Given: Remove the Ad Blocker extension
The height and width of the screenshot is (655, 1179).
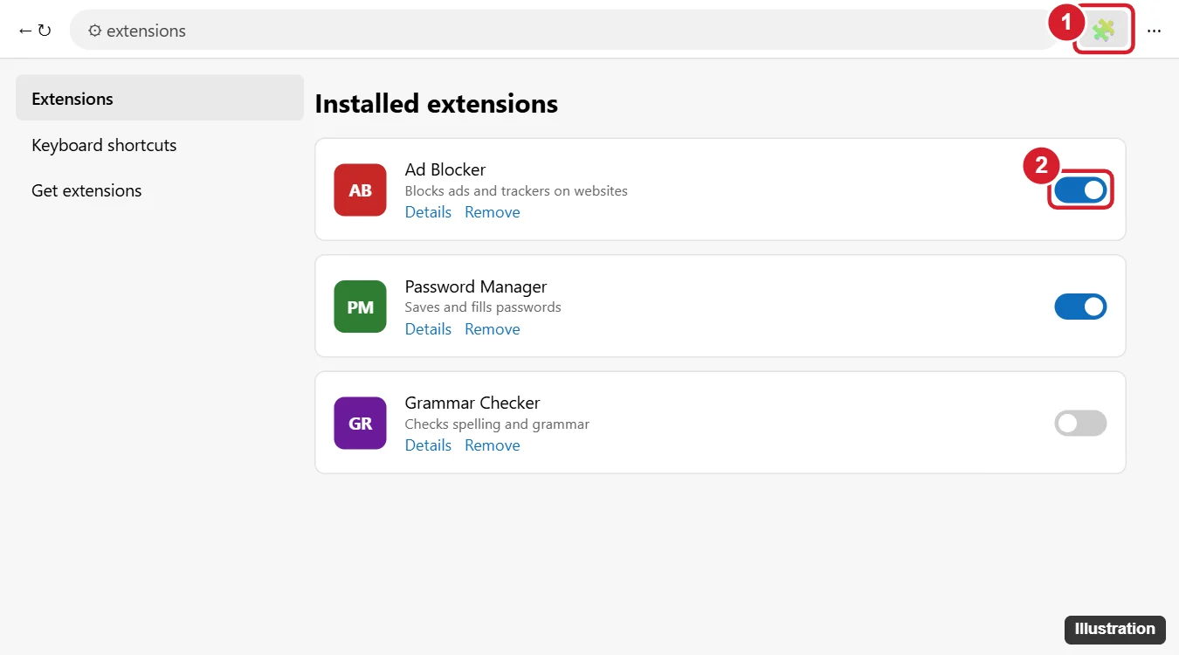Looking at the screenshot, I should pyautogui.click(x=492, y=212).
